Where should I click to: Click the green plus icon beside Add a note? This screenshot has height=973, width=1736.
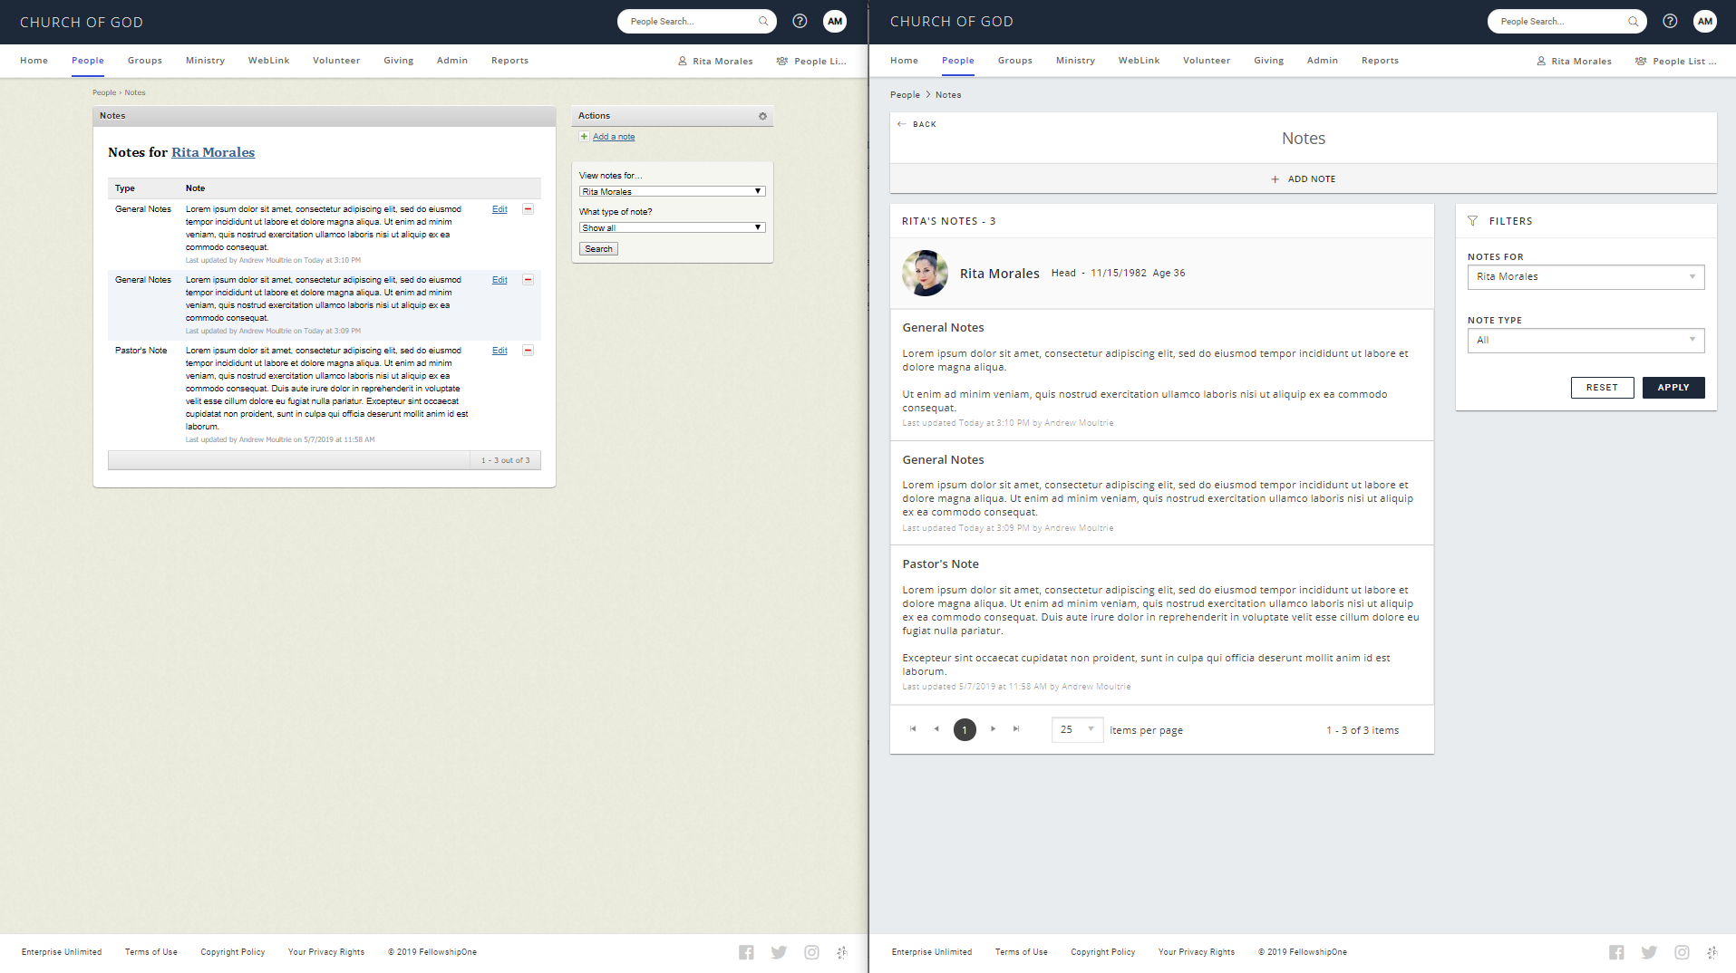(584, 137)
